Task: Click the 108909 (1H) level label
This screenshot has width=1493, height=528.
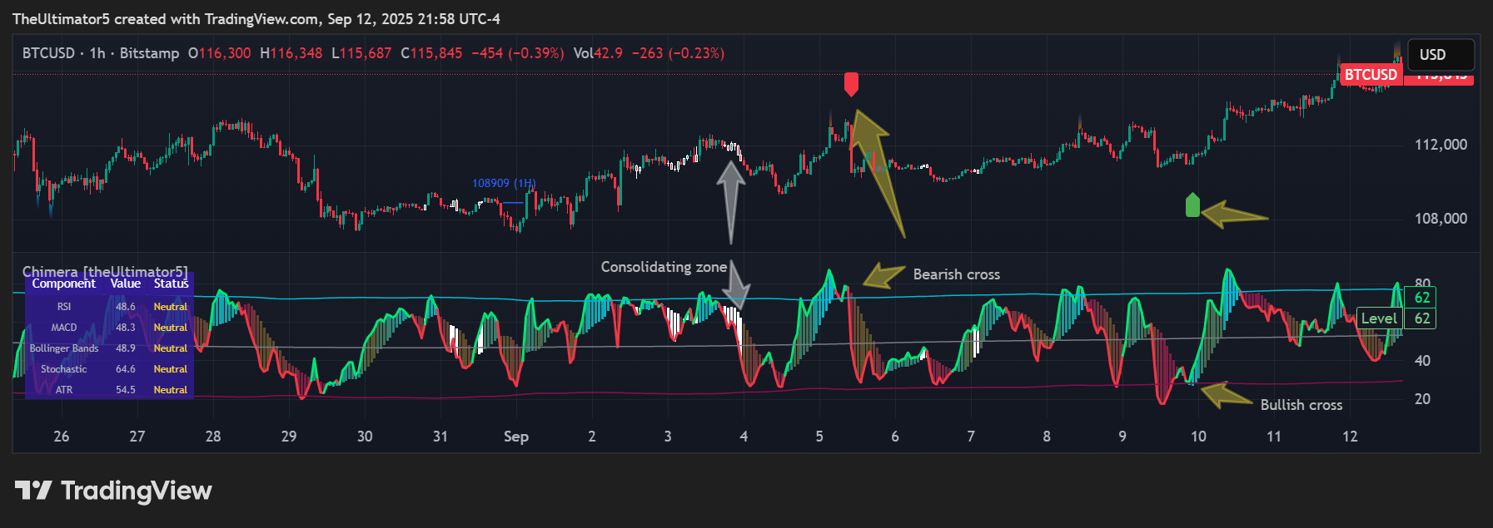Action: [x=504, y=183]
